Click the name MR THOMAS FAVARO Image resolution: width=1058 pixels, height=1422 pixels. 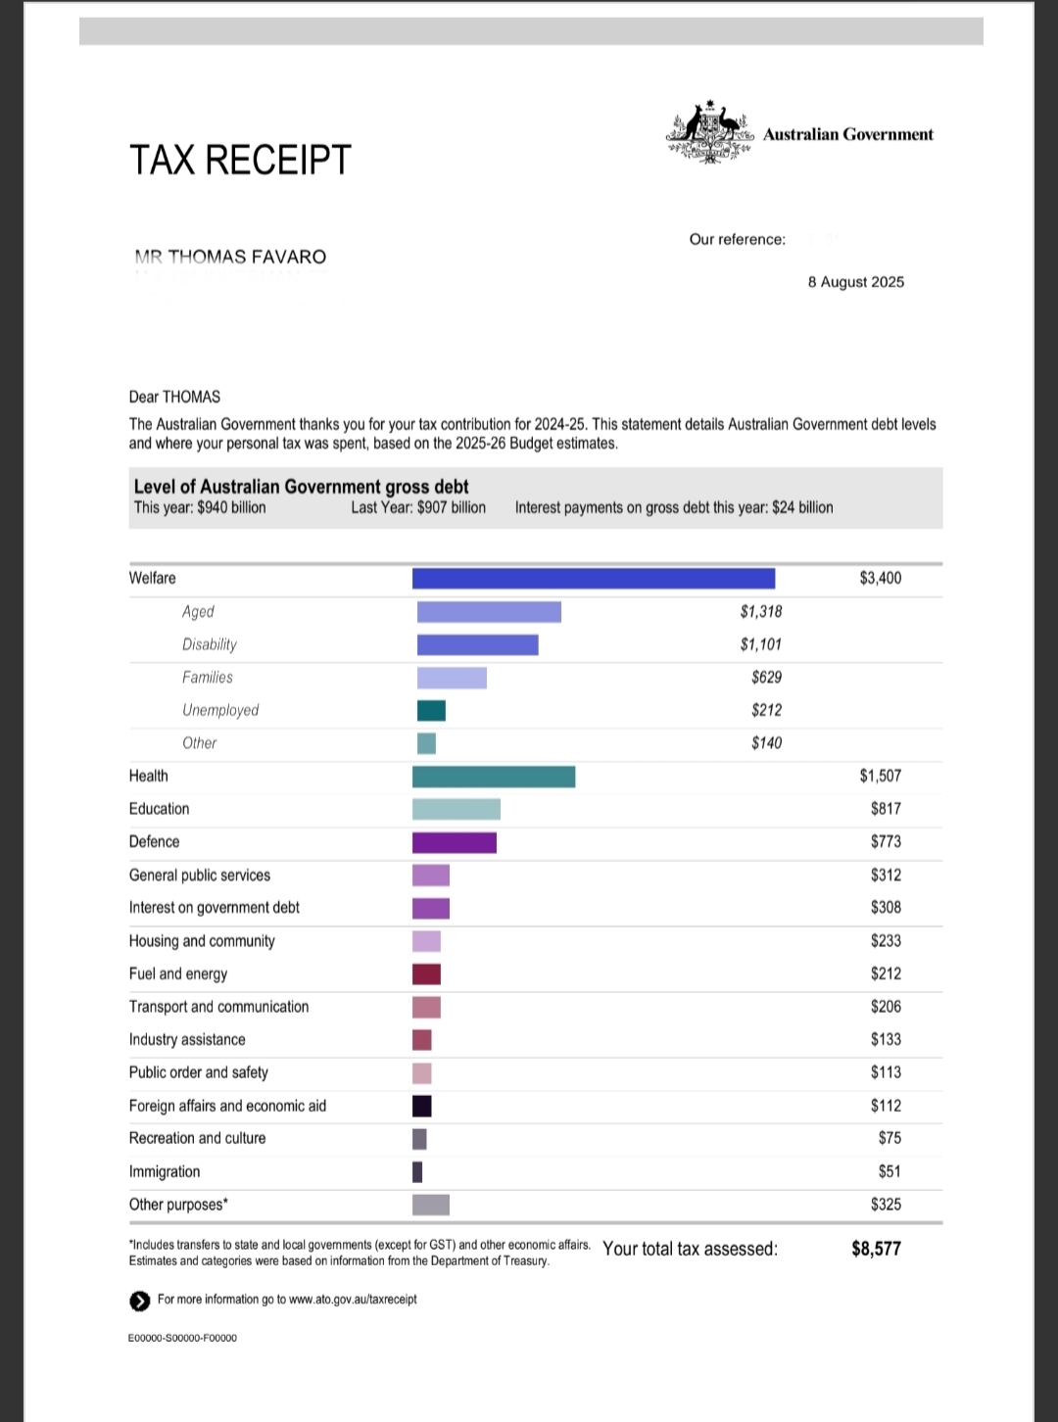pos(230,257)
